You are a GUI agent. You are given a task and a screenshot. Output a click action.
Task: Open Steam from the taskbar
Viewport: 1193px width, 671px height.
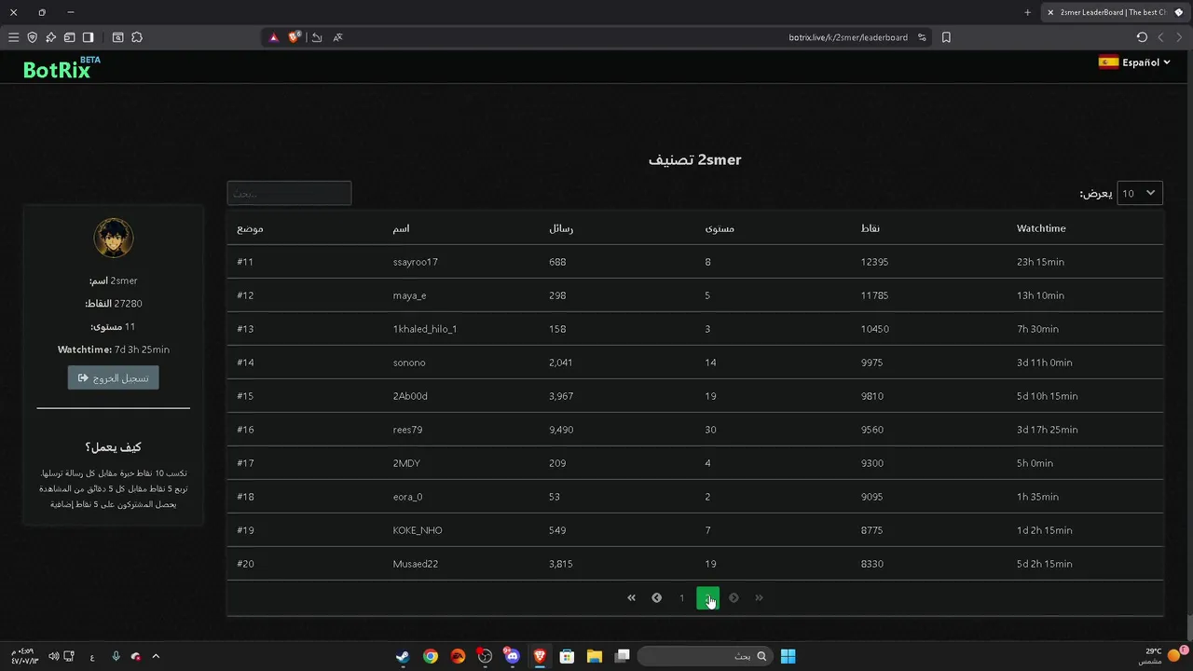click(403, 656)
